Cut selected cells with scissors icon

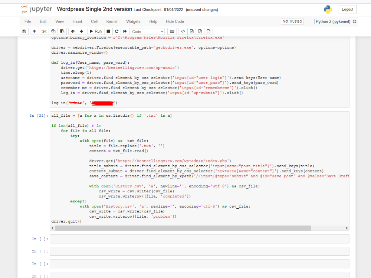point(44,31)
